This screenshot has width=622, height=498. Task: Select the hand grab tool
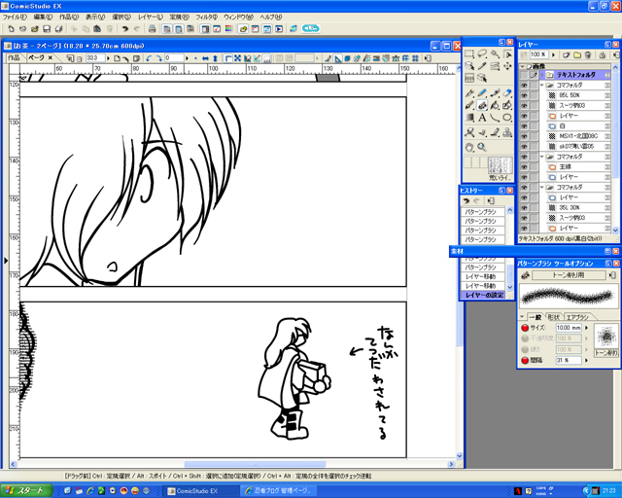469,147
